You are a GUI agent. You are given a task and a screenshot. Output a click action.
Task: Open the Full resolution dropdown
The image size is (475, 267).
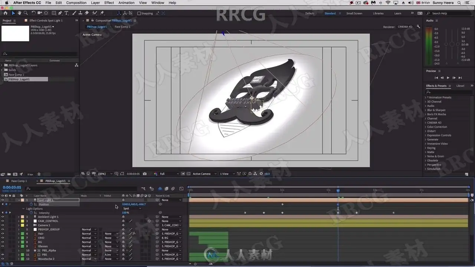coord(169,174)
